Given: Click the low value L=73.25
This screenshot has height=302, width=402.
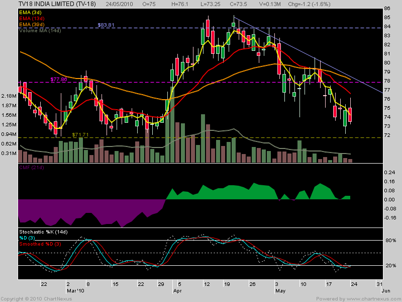Looking at the screenshot, I should click(210, 4).
